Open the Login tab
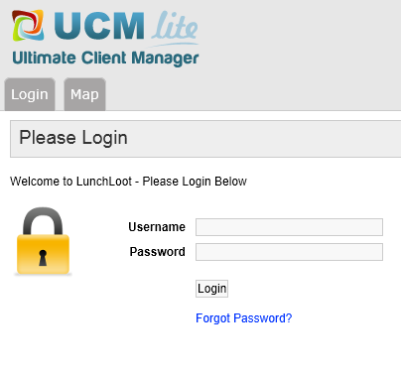This screenshot has width=401, height=374. click(30, 94)
